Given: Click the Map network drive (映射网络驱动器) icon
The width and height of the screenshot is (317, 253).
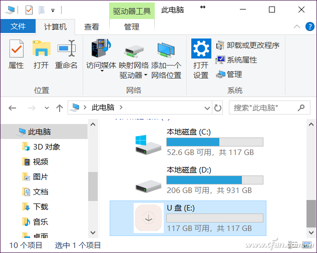Looking at the screenshot, I should (x=134, y=51).
